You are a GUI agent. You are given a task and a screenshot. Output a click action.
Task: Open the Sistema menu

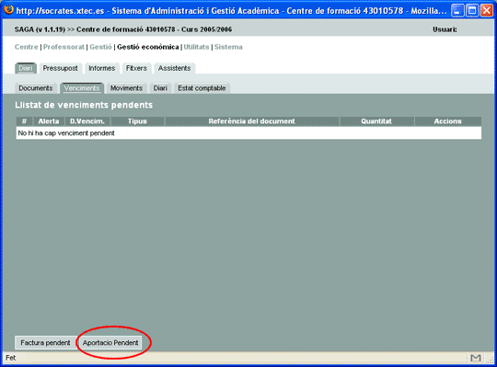pos(228,47)
